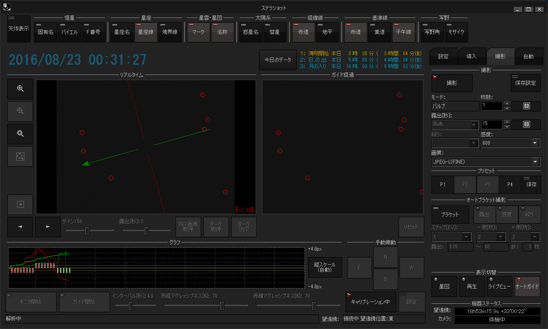Click the calculator icon beside 枚数 field
The width and height of the screenshot is (548, 329).
pos(526,106)
